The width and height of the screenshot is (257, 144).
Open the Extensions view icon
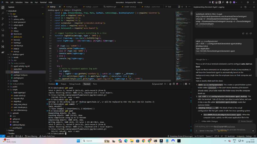pyautogui.click(x=3, y=35)
